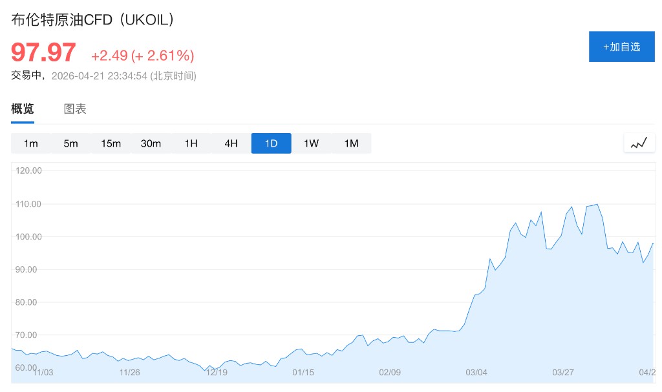The image size is (662, 392).
Task: Switch to the 图表 chart tab
Action: [75, 109]
